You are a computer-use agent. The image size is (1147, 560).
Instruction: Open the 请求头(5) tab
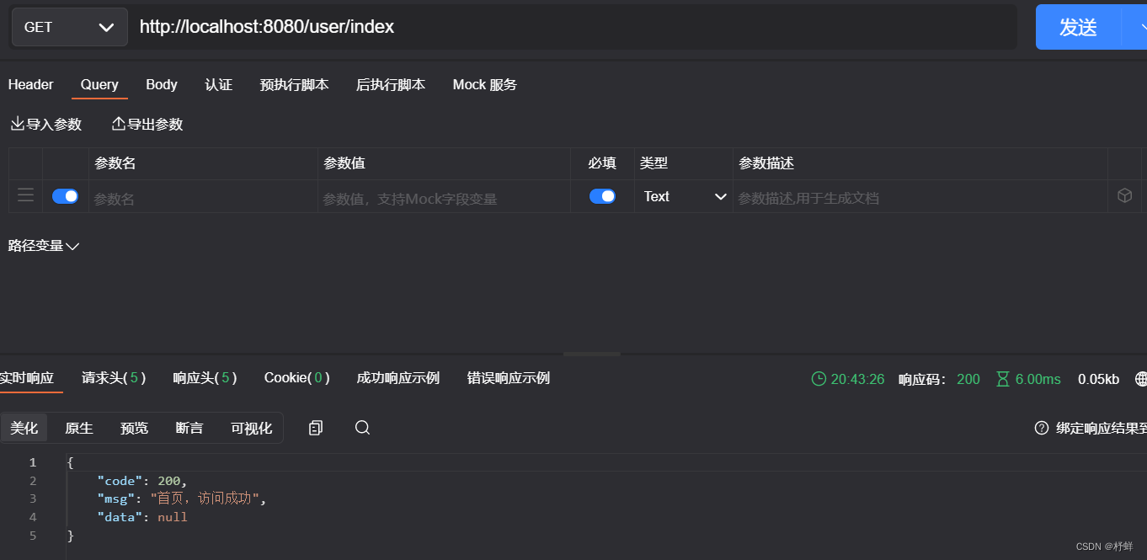(x=114, y=378)
